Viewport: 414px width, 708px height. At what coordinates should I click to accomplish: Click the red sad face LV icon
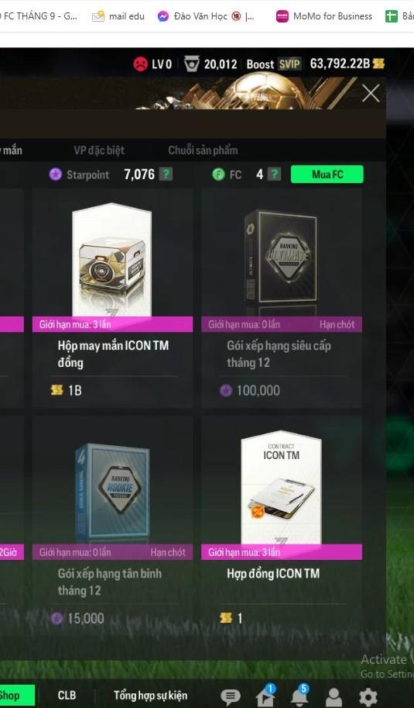pyautogui.click(x=141, y=64)
